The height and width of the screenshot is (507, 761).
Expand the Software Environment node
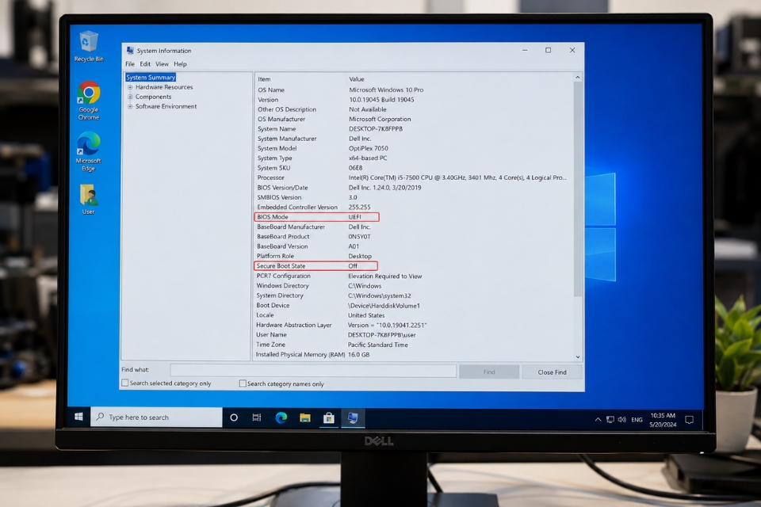pos(130,106)
